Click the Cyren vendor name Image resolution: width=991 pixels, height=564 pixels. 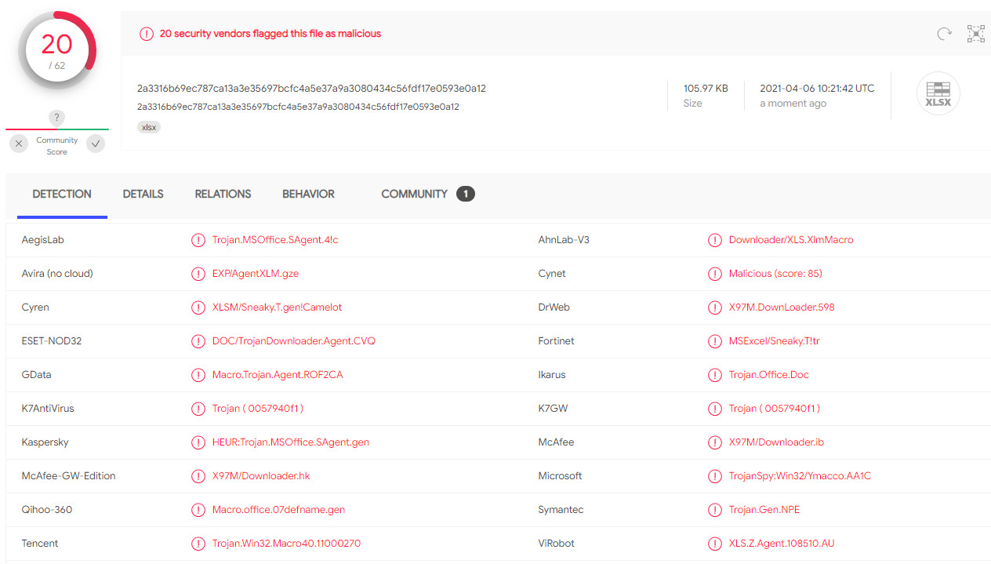click(x=35, y=307)
